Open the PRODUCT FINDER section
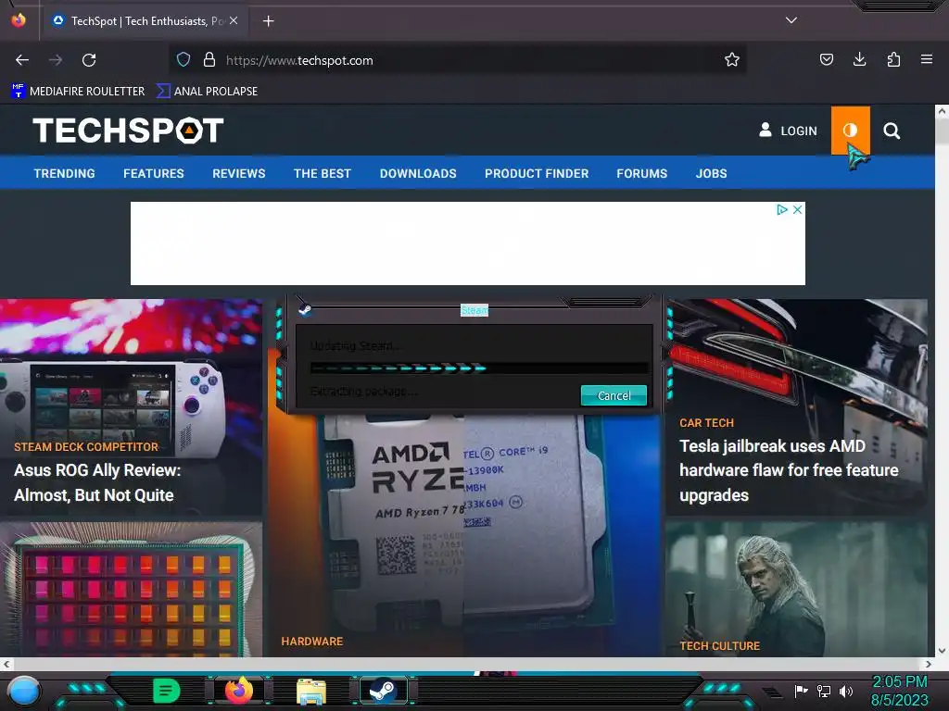 pos(537,173)
